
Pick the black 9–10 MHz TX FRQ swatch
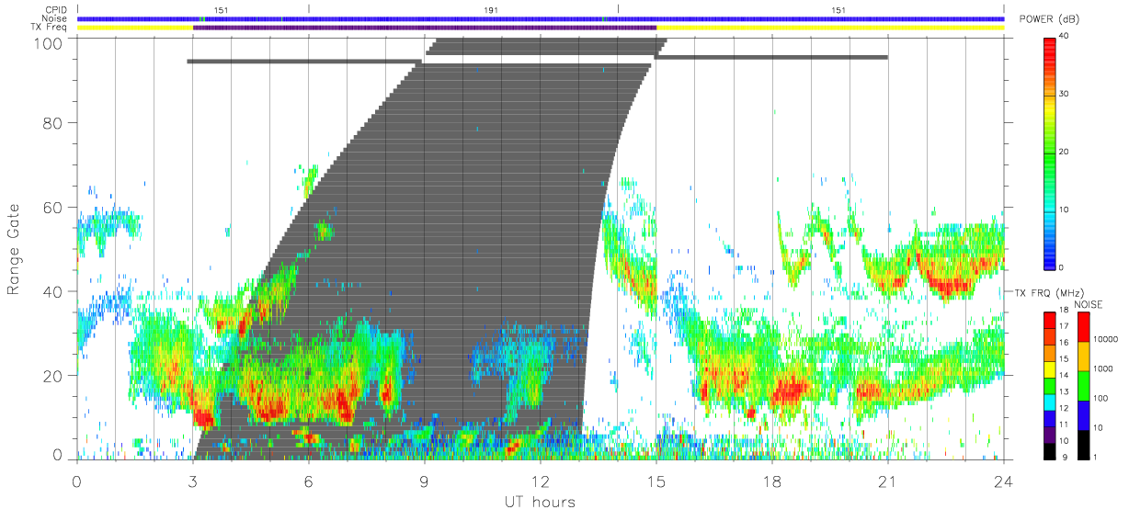(1049, 451)
